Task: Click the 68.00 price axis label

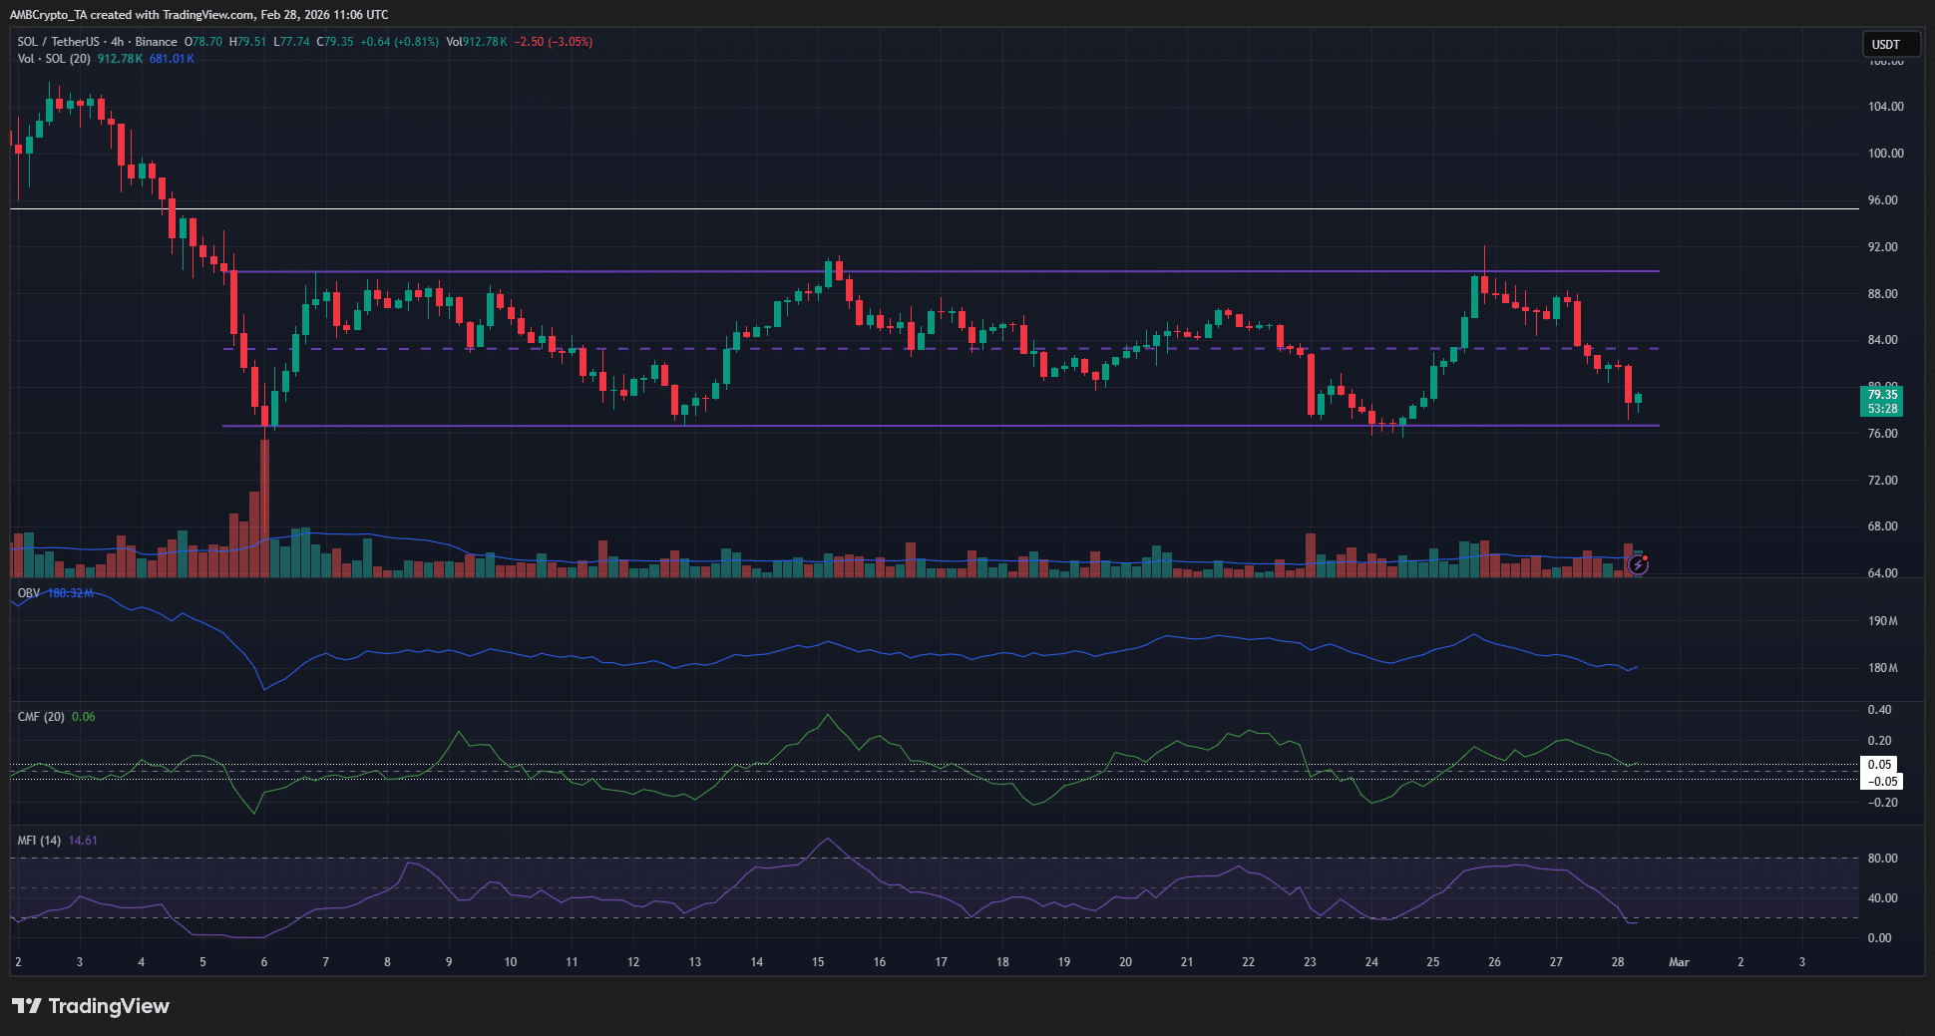Action: click(x=1883, y=526)
